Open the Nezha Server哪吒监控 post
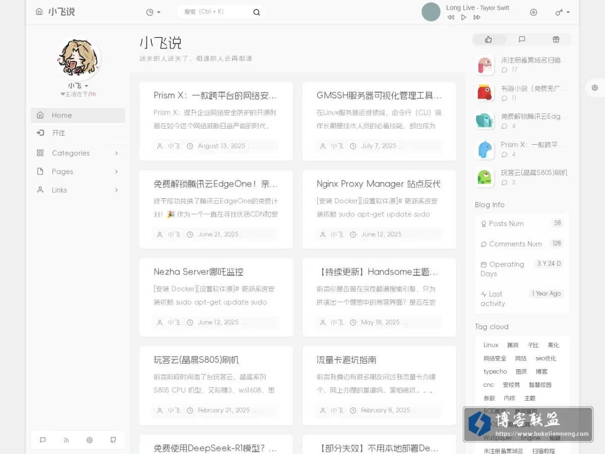 tap(199, 272)
